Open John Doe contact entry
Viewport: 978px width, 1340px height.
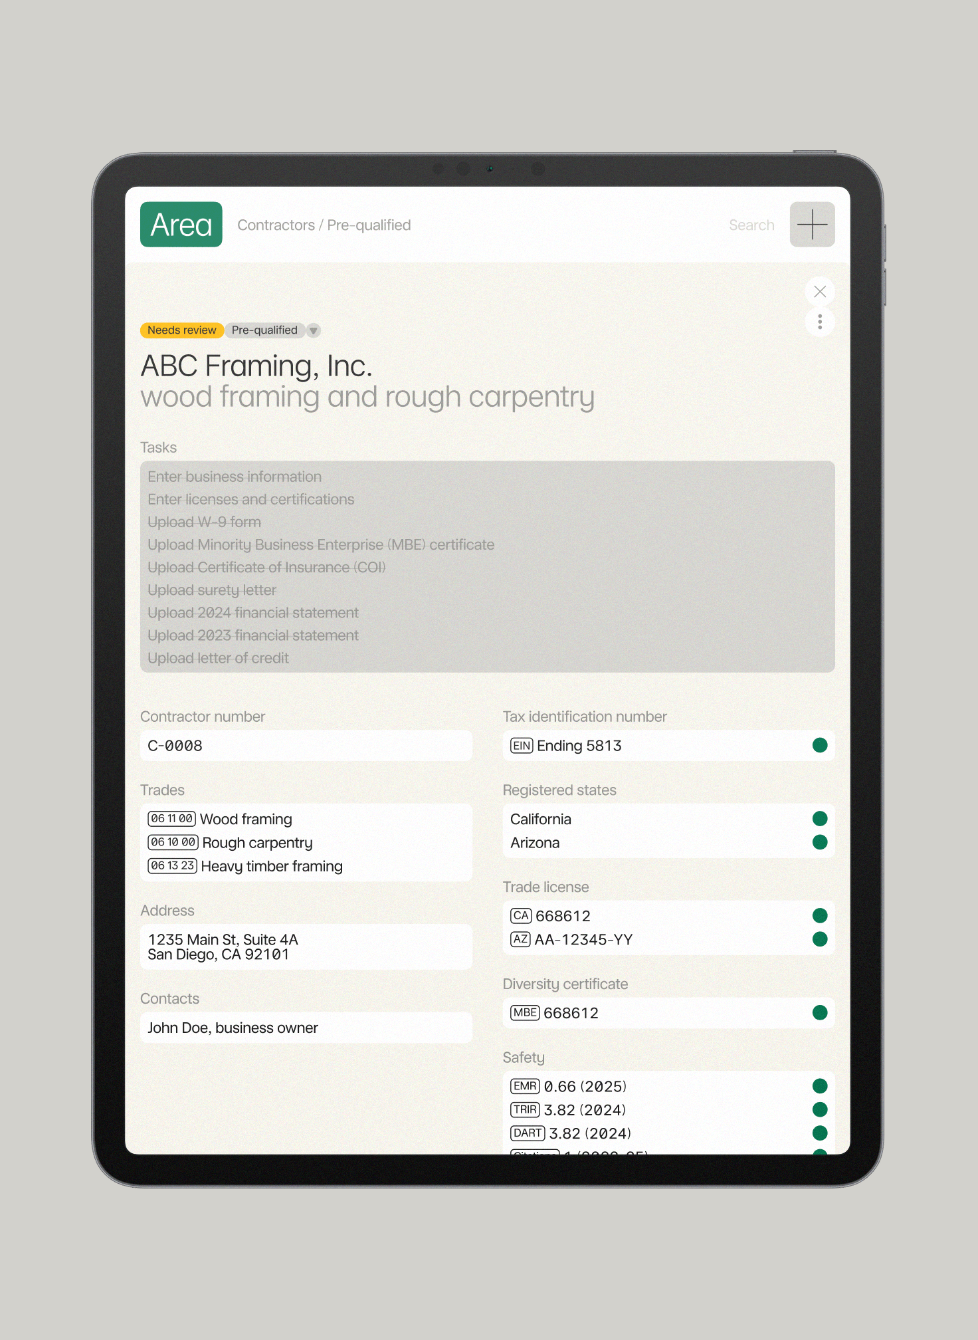[233, 1028]
